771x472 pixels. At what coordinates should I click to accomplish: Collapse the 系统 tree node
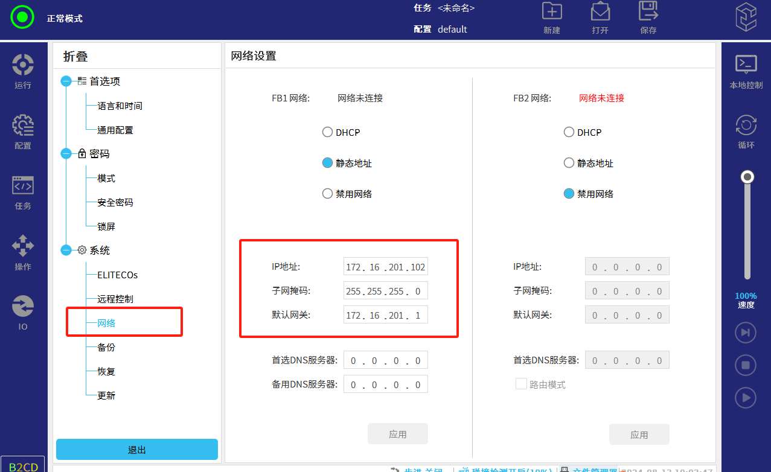(x=66, y=250)
